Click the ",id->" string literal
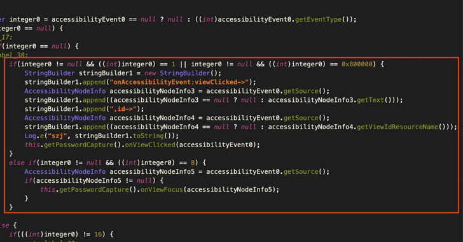This screenshot has width=463, height=242. [x=123, y=109]
